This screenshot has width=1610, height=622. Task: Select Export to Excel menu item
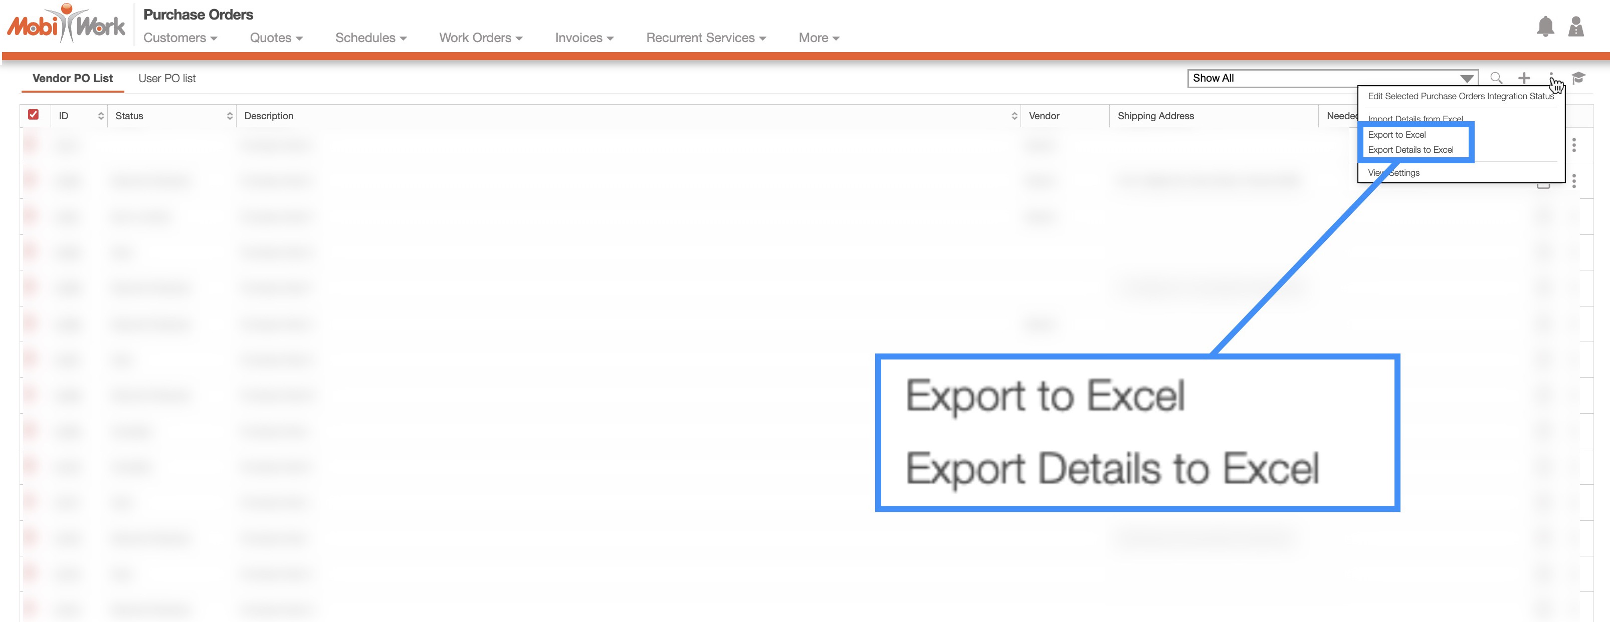[1397, 135]
